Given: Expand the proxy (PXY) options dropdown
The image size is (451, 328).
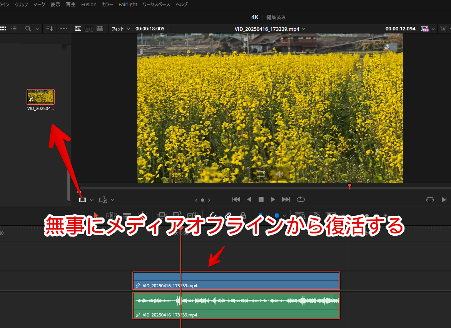Looking at the screenshot, I should coord(433,29).
